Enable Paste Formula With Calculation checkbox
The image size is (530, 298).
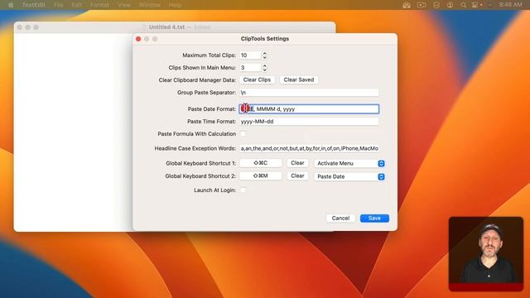click(243, 134)
